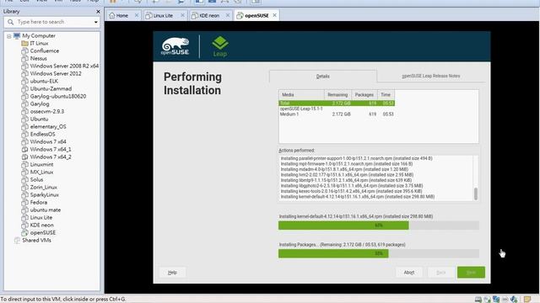
Task: Select ubuntu mate VM in Library
Action: tap(45, 210)
